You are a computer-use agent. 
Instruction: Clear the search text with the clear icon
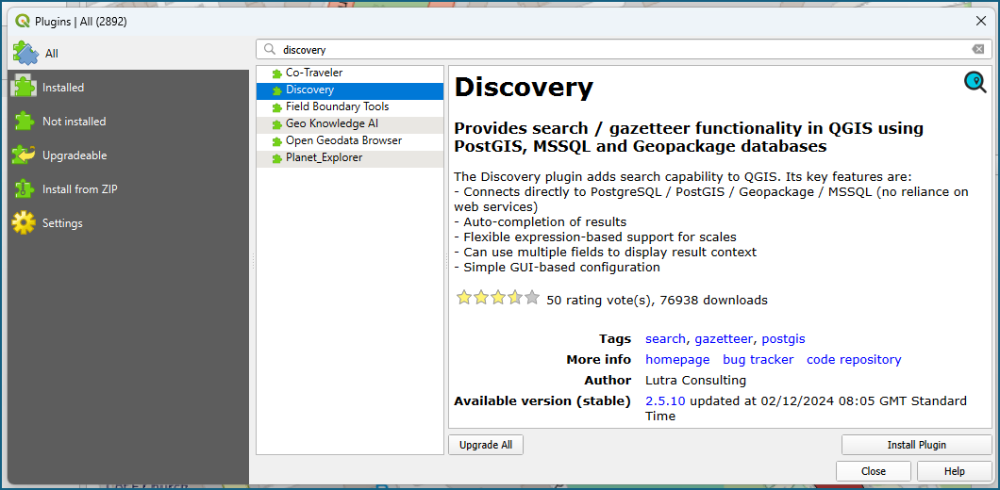(x=977, y=49)
